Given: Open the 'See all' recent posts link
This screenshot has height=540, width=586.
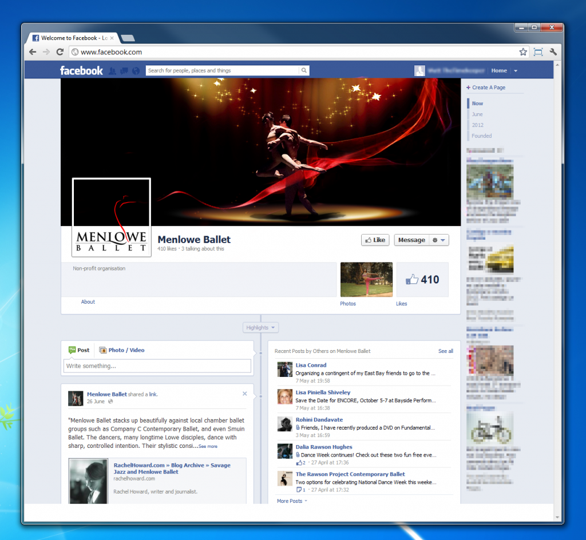Looking at the screenshot, I should [x=445, y=351].
